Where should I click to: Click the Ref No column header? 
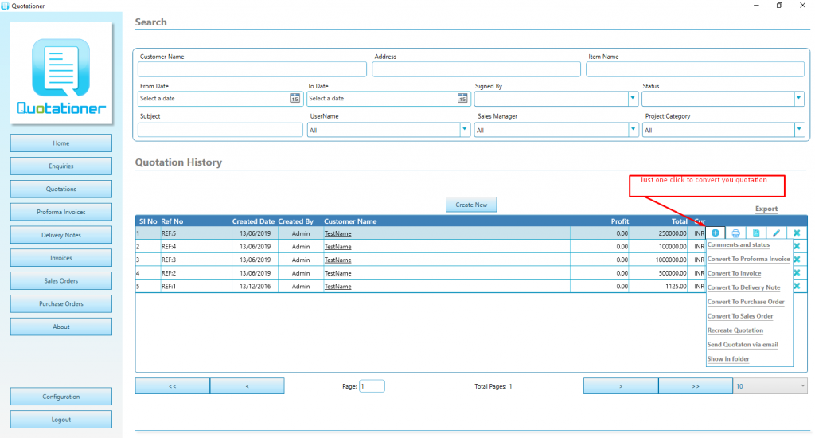pyautogui.click(x=172, y=221)
